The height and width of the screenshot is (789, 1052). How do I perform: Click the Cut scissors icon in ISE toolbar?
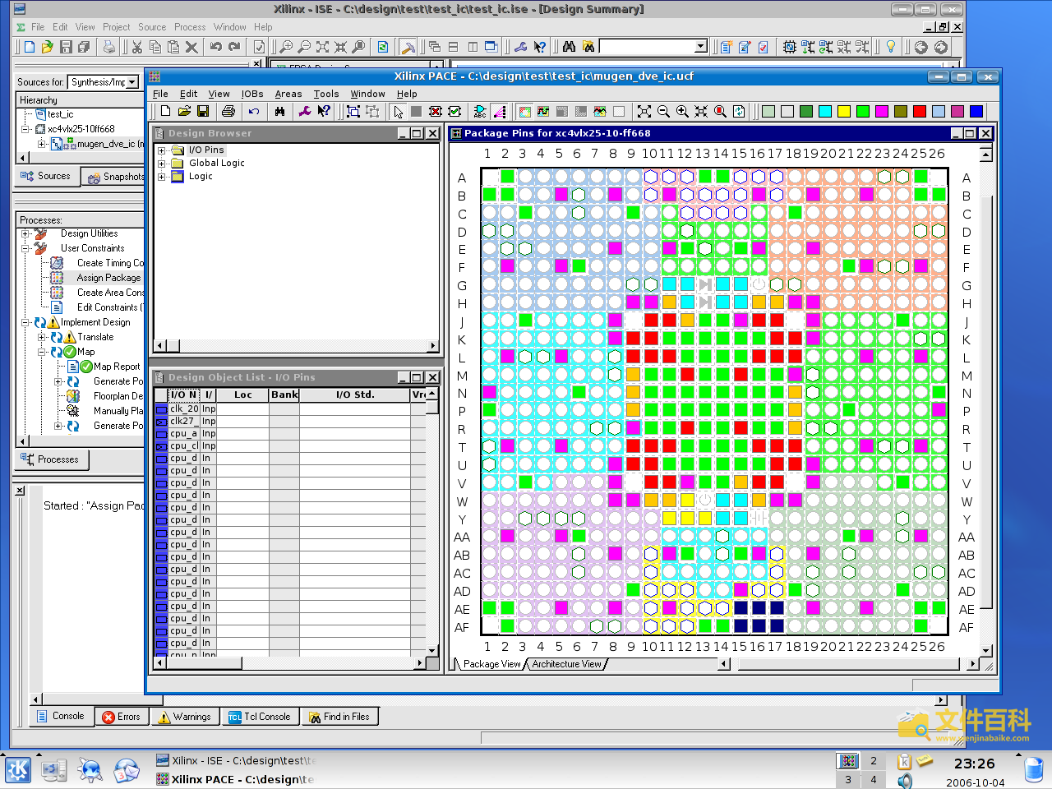point(137,47)
